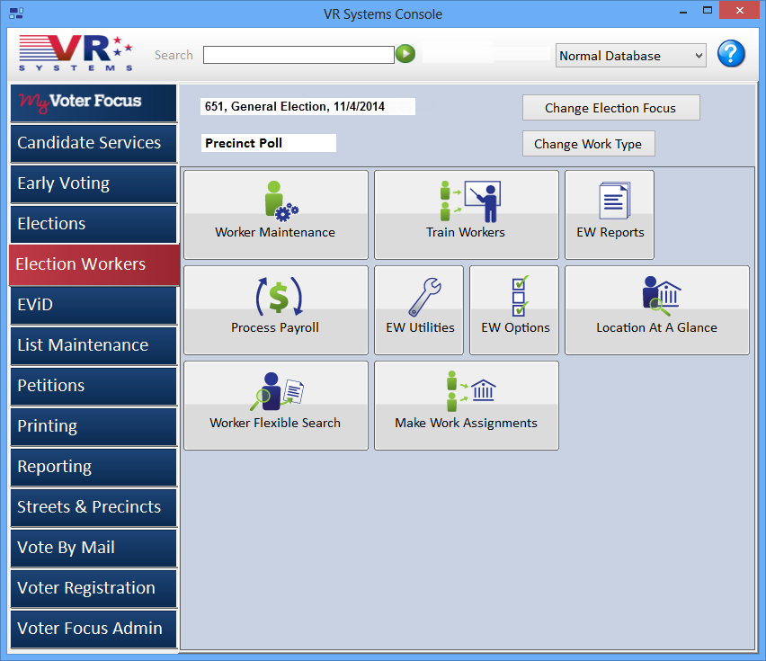Select Vote By Mail module

click(94, 549)
